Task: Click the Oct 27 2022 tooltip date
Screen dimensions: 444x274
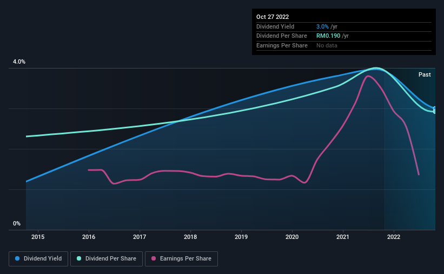Action: [273, 17]
